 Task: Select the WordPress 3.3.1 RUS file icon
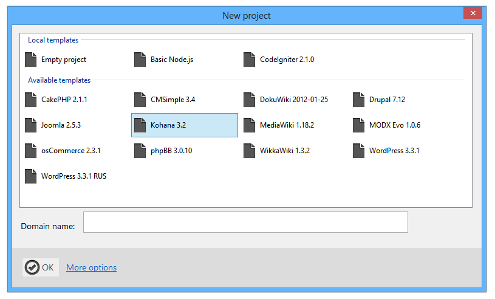[30, 176]
